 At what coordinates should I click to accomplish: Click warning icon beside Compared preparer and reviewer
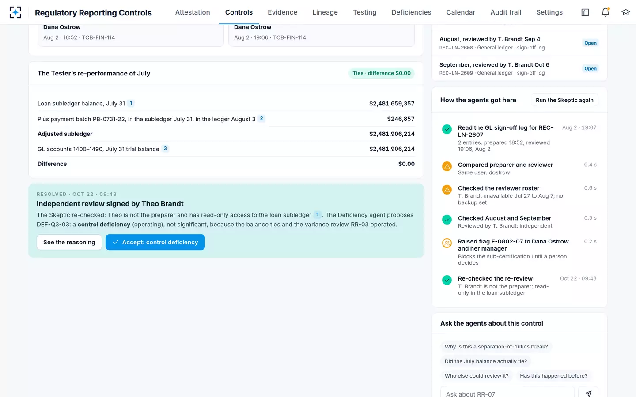(x=447, y=166)
